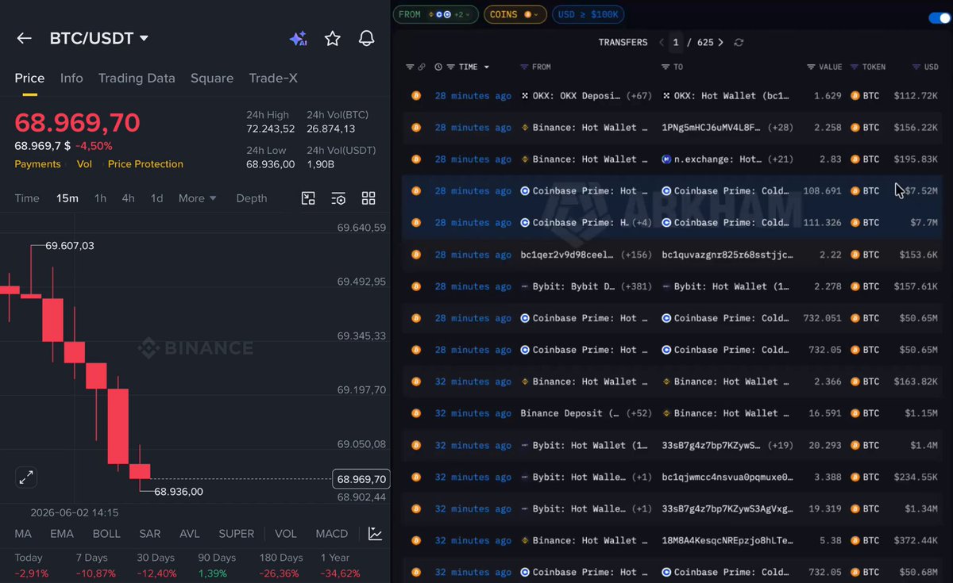Go to the previous transfers page

pyautogui.click(x=662, y=42)
